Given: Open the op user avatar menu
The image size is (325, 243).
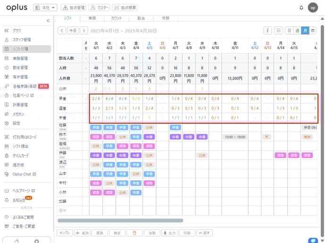Looking at the screenshot, I should 313,8.
